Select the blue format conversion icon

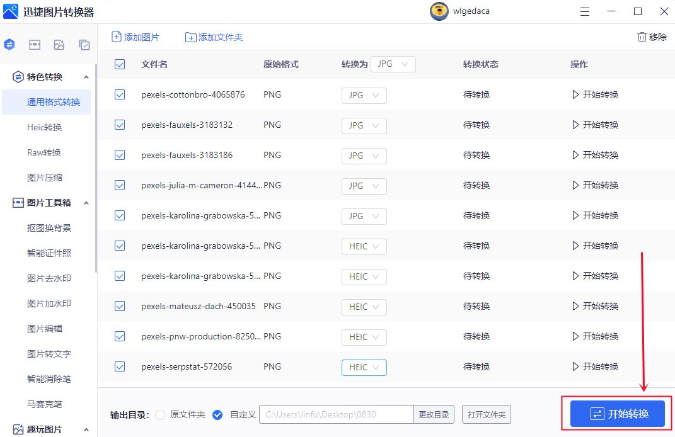pyautogui.click(x=9, y=45)
